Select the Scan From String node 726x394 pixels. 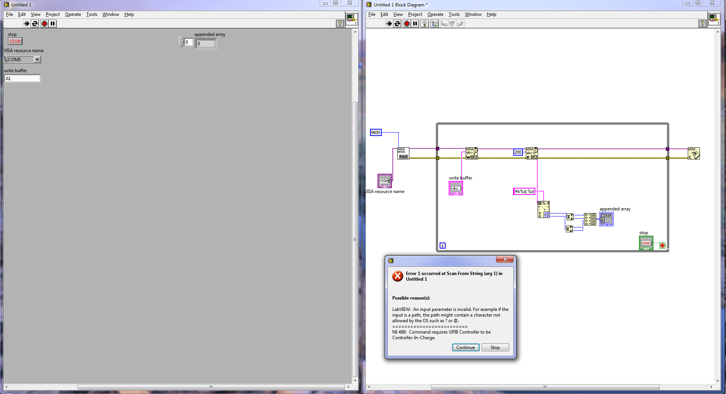pos(544,209)
